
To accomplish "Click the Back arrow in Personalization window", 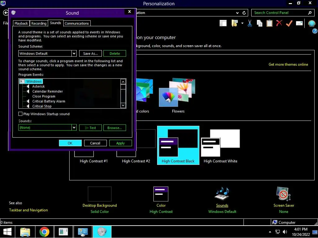I will 6,13.
